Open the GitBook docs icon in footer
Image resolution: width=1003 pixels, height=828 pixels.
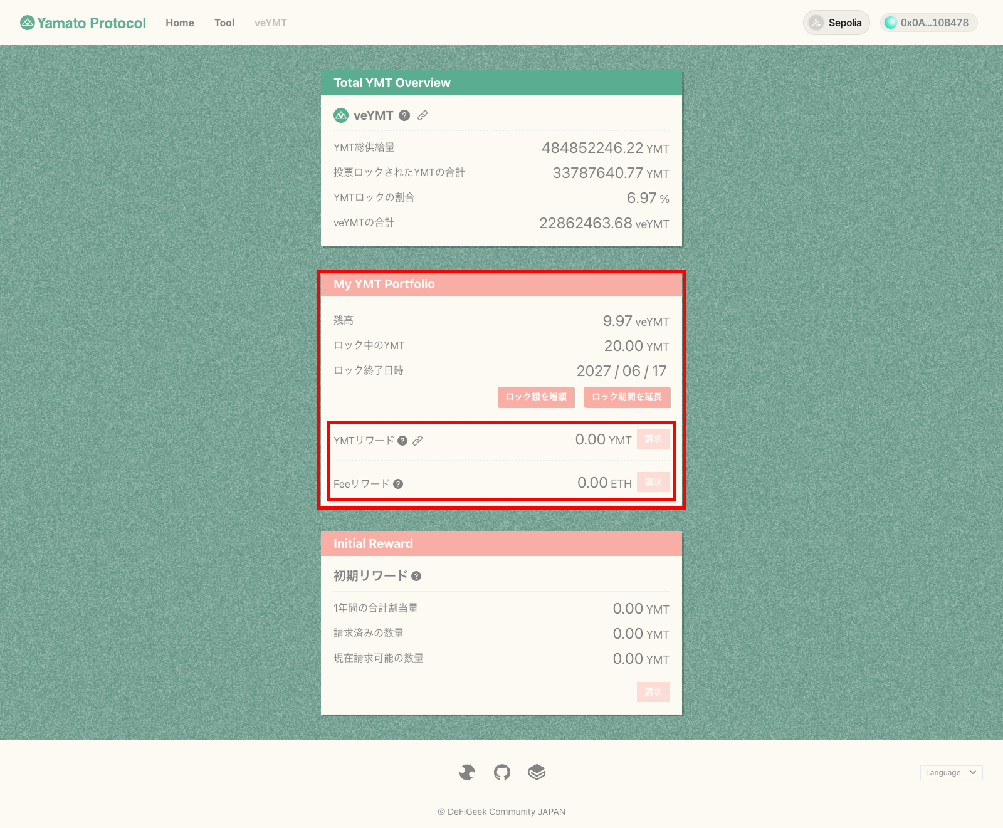[x=537, y=772]
